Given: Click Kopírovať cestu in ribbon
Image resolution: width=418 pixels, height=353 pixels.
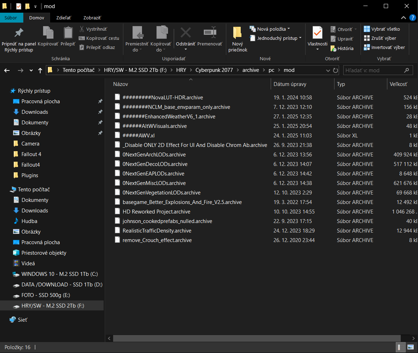Looking at the screenshot, I should [99, 38].
